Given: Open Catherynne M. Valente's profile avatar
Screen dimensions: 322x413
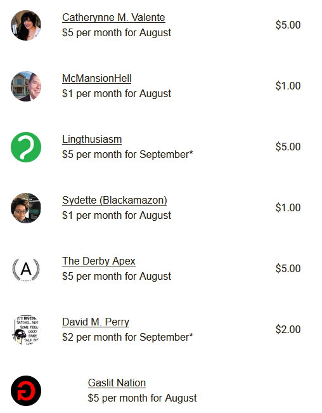Looking at the screenshot, I should (26, 25).
